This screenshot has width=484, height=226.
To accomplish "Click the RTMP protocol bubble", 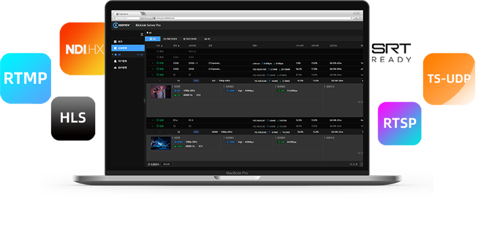I will (25, 77).
